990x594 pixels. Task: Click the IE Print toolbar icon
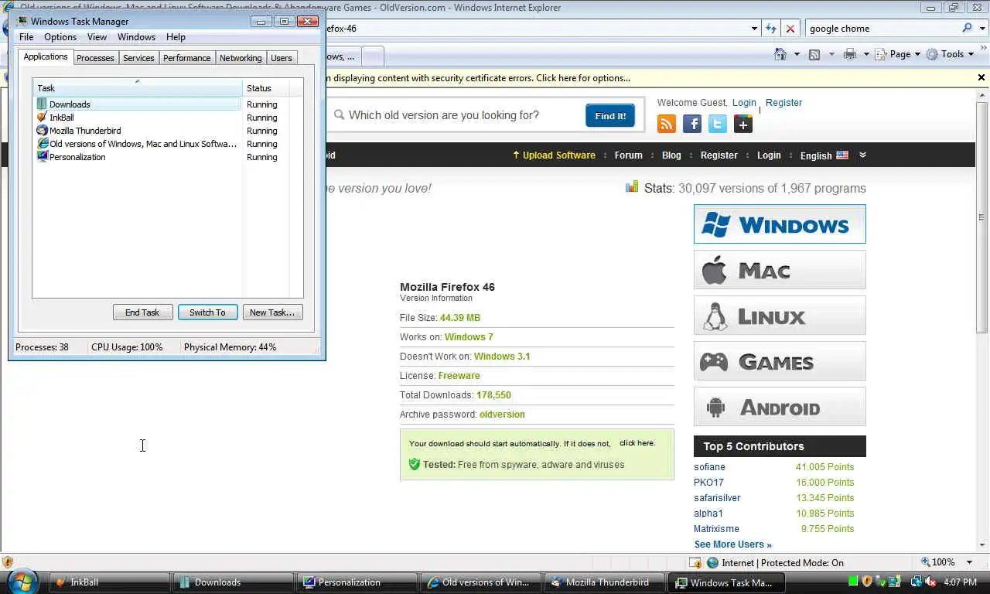click(x=850, y=54)
